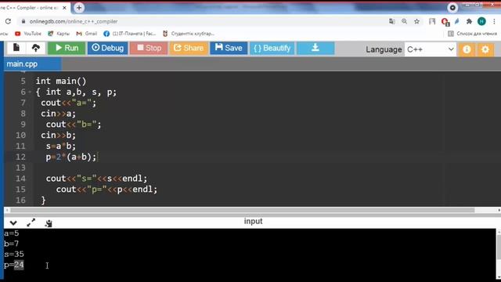Open Chrome extensions puzzle icon

pos(469,21)
